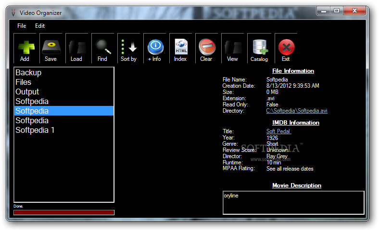Click the red progress bar
Image resolution: width=379 pixels, height=231 pixels.
[x=64, y=212]
